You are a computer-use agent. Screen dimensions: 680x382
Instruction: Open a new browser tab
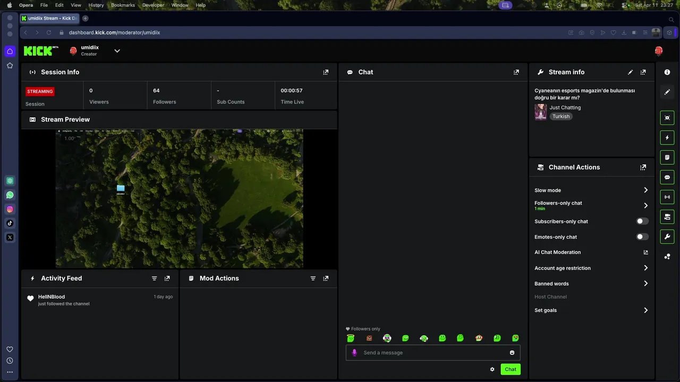tap(85, 18)
